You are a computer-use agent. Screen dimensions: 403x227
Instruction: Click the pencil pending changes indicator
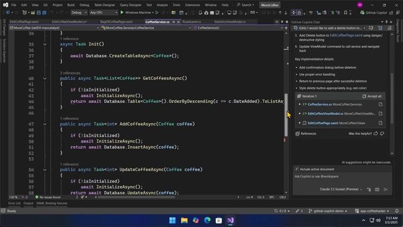pos(299,211)
